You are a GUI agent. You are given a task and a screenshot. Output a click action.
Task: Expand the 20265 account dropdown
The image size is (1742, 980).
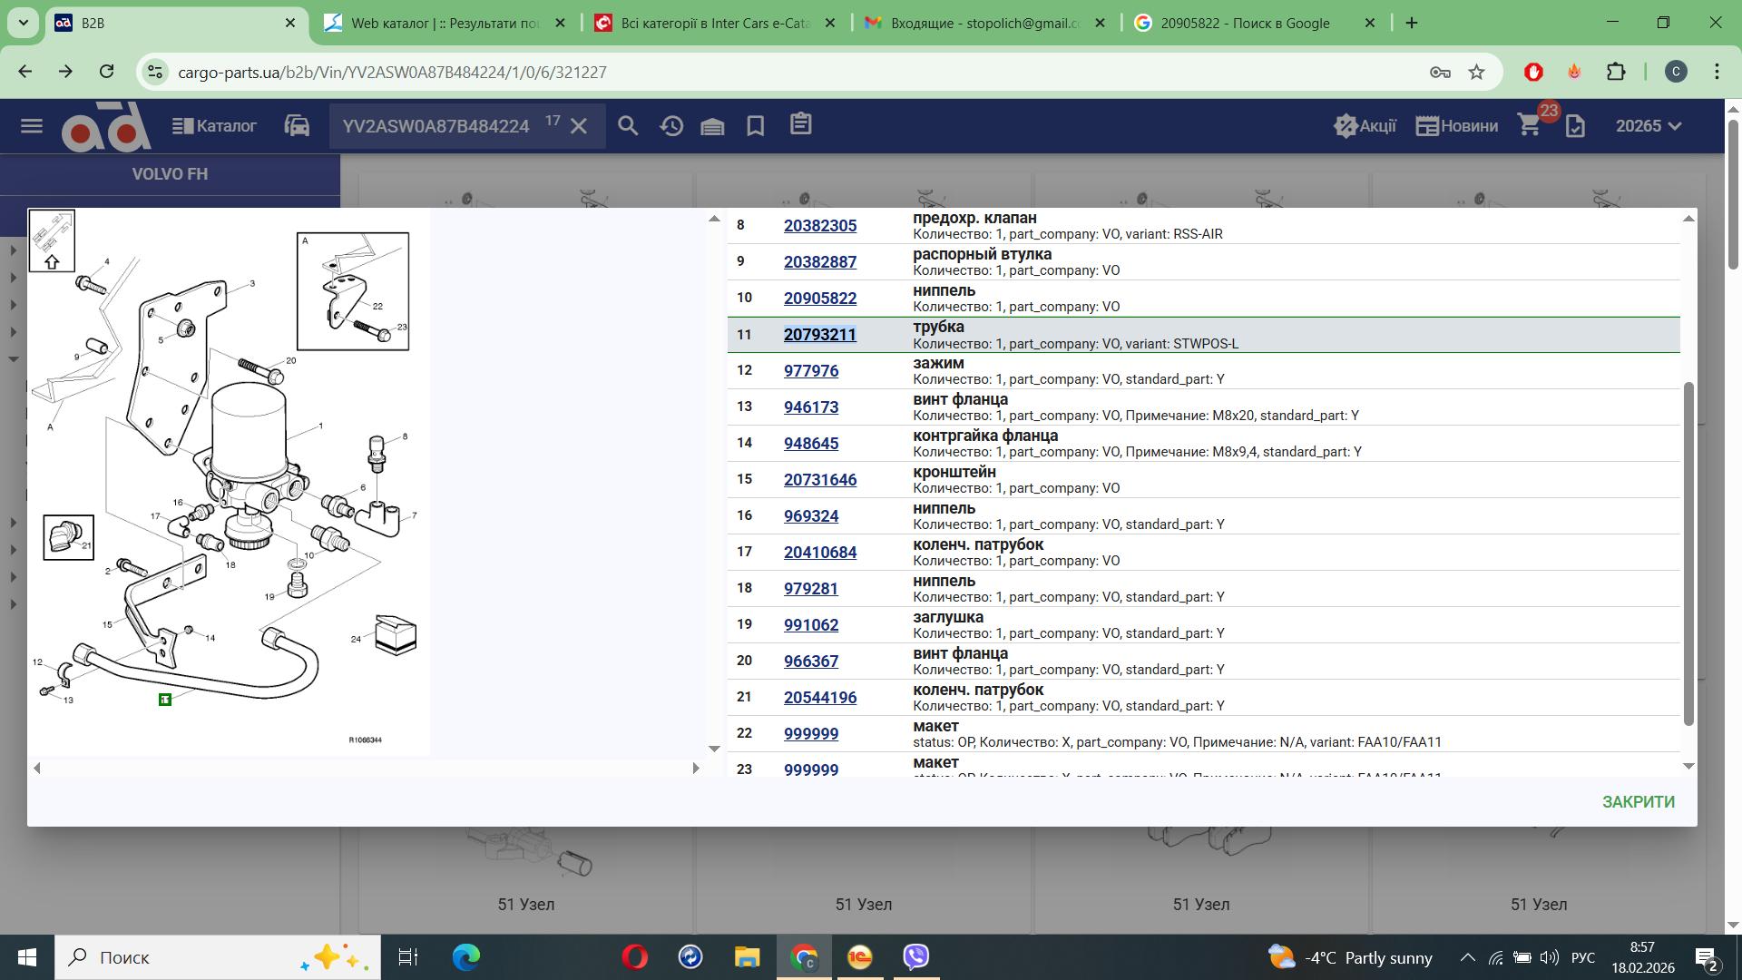coord(1649,126)
